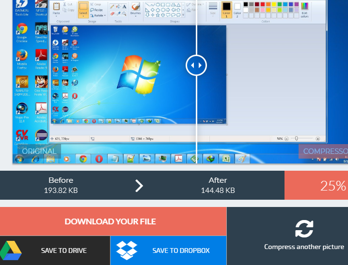Click the Excel icon in the taskbar
The width and height of the screenshot is (348, 265).
(226, 159)
